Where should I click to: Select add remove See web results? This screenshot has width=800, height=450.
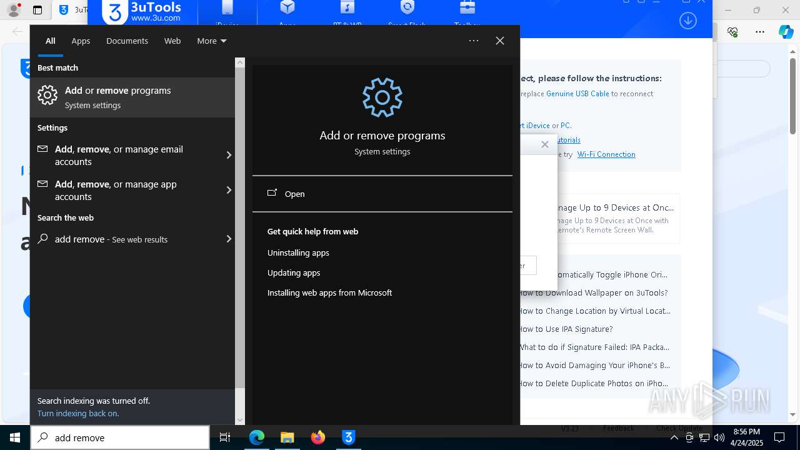point(132,239)
